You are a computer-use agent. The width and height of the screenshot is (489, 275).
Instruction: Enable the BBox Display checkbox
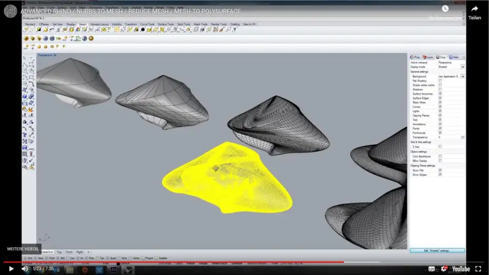point(440,161)
